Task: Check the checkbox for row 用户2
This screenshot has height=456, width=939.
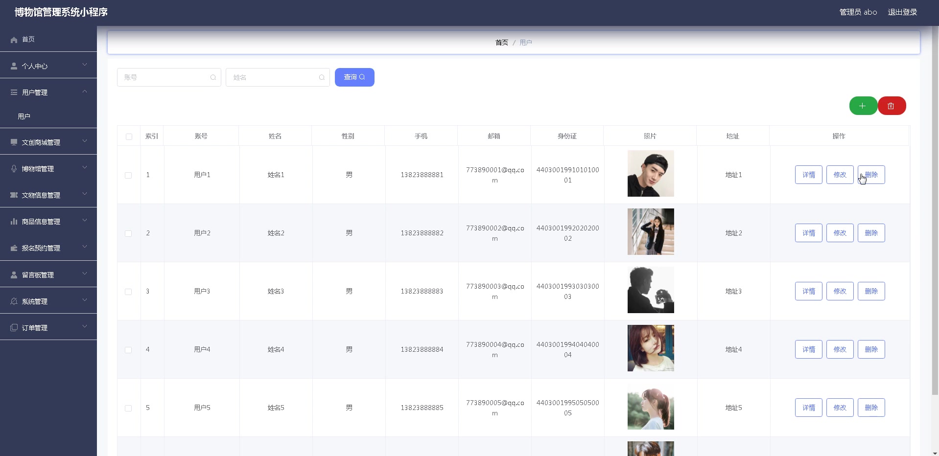Action: (x=128, y=233)
